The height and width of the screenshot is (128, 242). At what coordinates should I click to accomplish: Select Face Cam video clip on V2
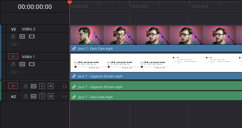point(156,38)
